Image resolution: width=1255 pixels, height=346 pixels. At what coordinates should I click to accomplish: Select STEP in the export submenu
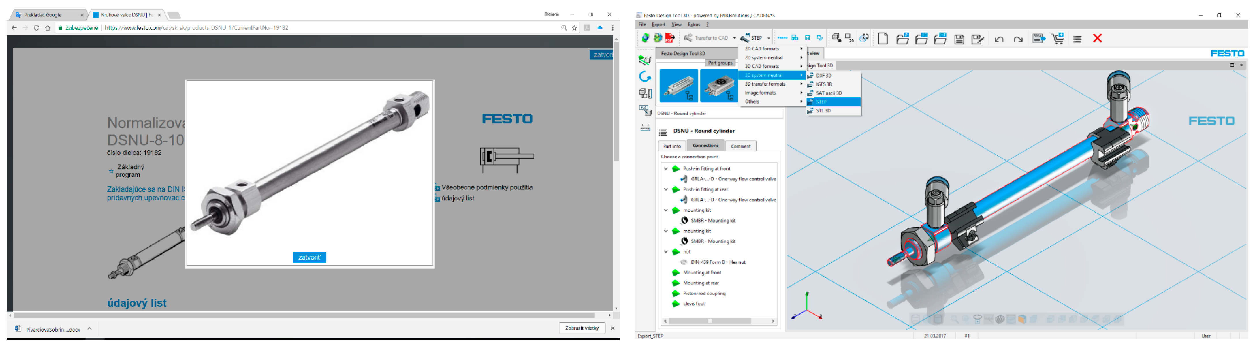click(821, 102)
